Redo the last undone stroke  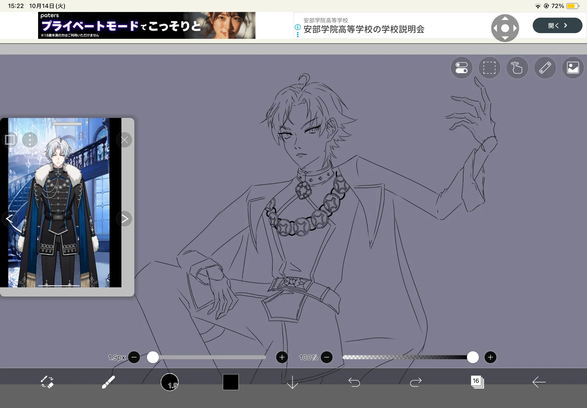pyautogui.click(x=416, y=382)
